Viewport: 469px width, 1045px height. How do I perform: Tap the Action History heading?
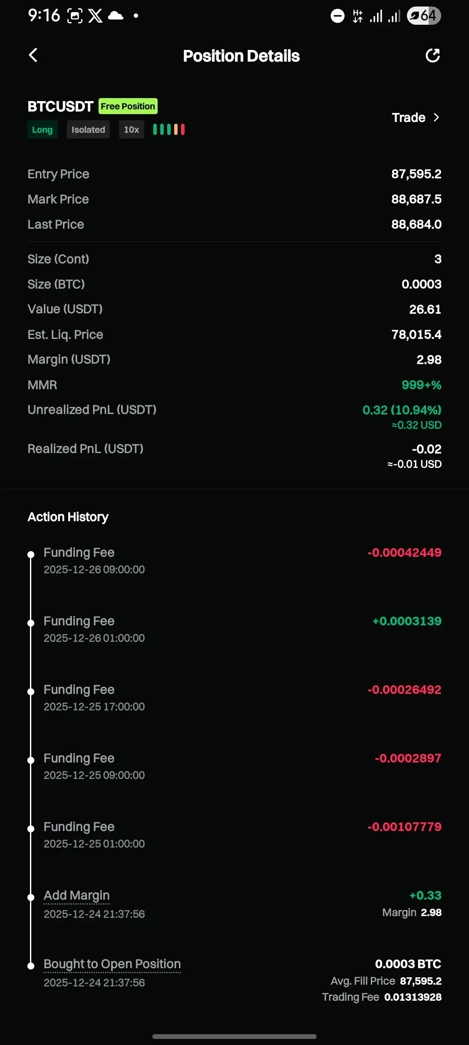(68, 517)
